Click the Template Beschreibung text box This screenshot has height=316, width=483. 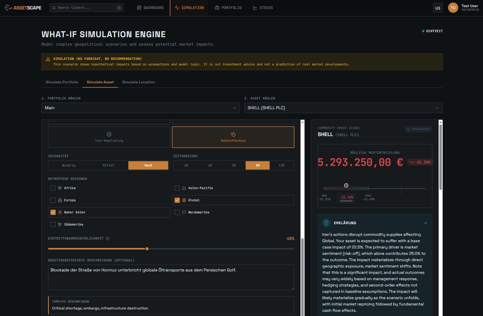pos(171,305)
